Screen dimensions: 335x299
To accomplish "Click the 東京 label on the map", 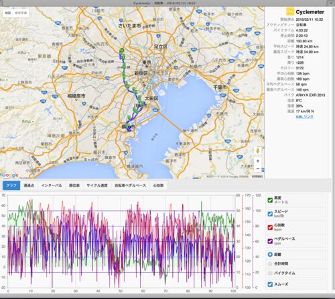I will (x=147, y=62).
